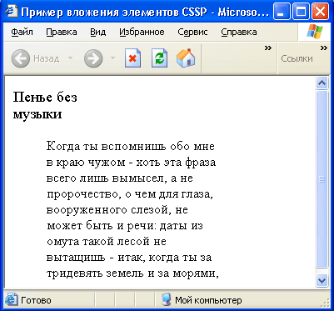The image size is (334, 311).
Task: Open the Избранное menu
Action: [142, 33]
